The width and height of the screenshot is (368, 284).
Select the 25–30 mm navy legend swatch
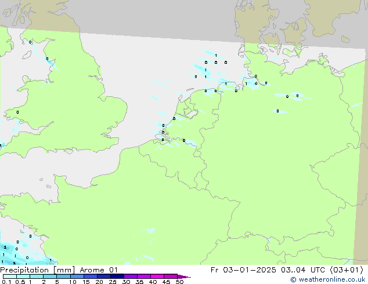tap(117, 276)
